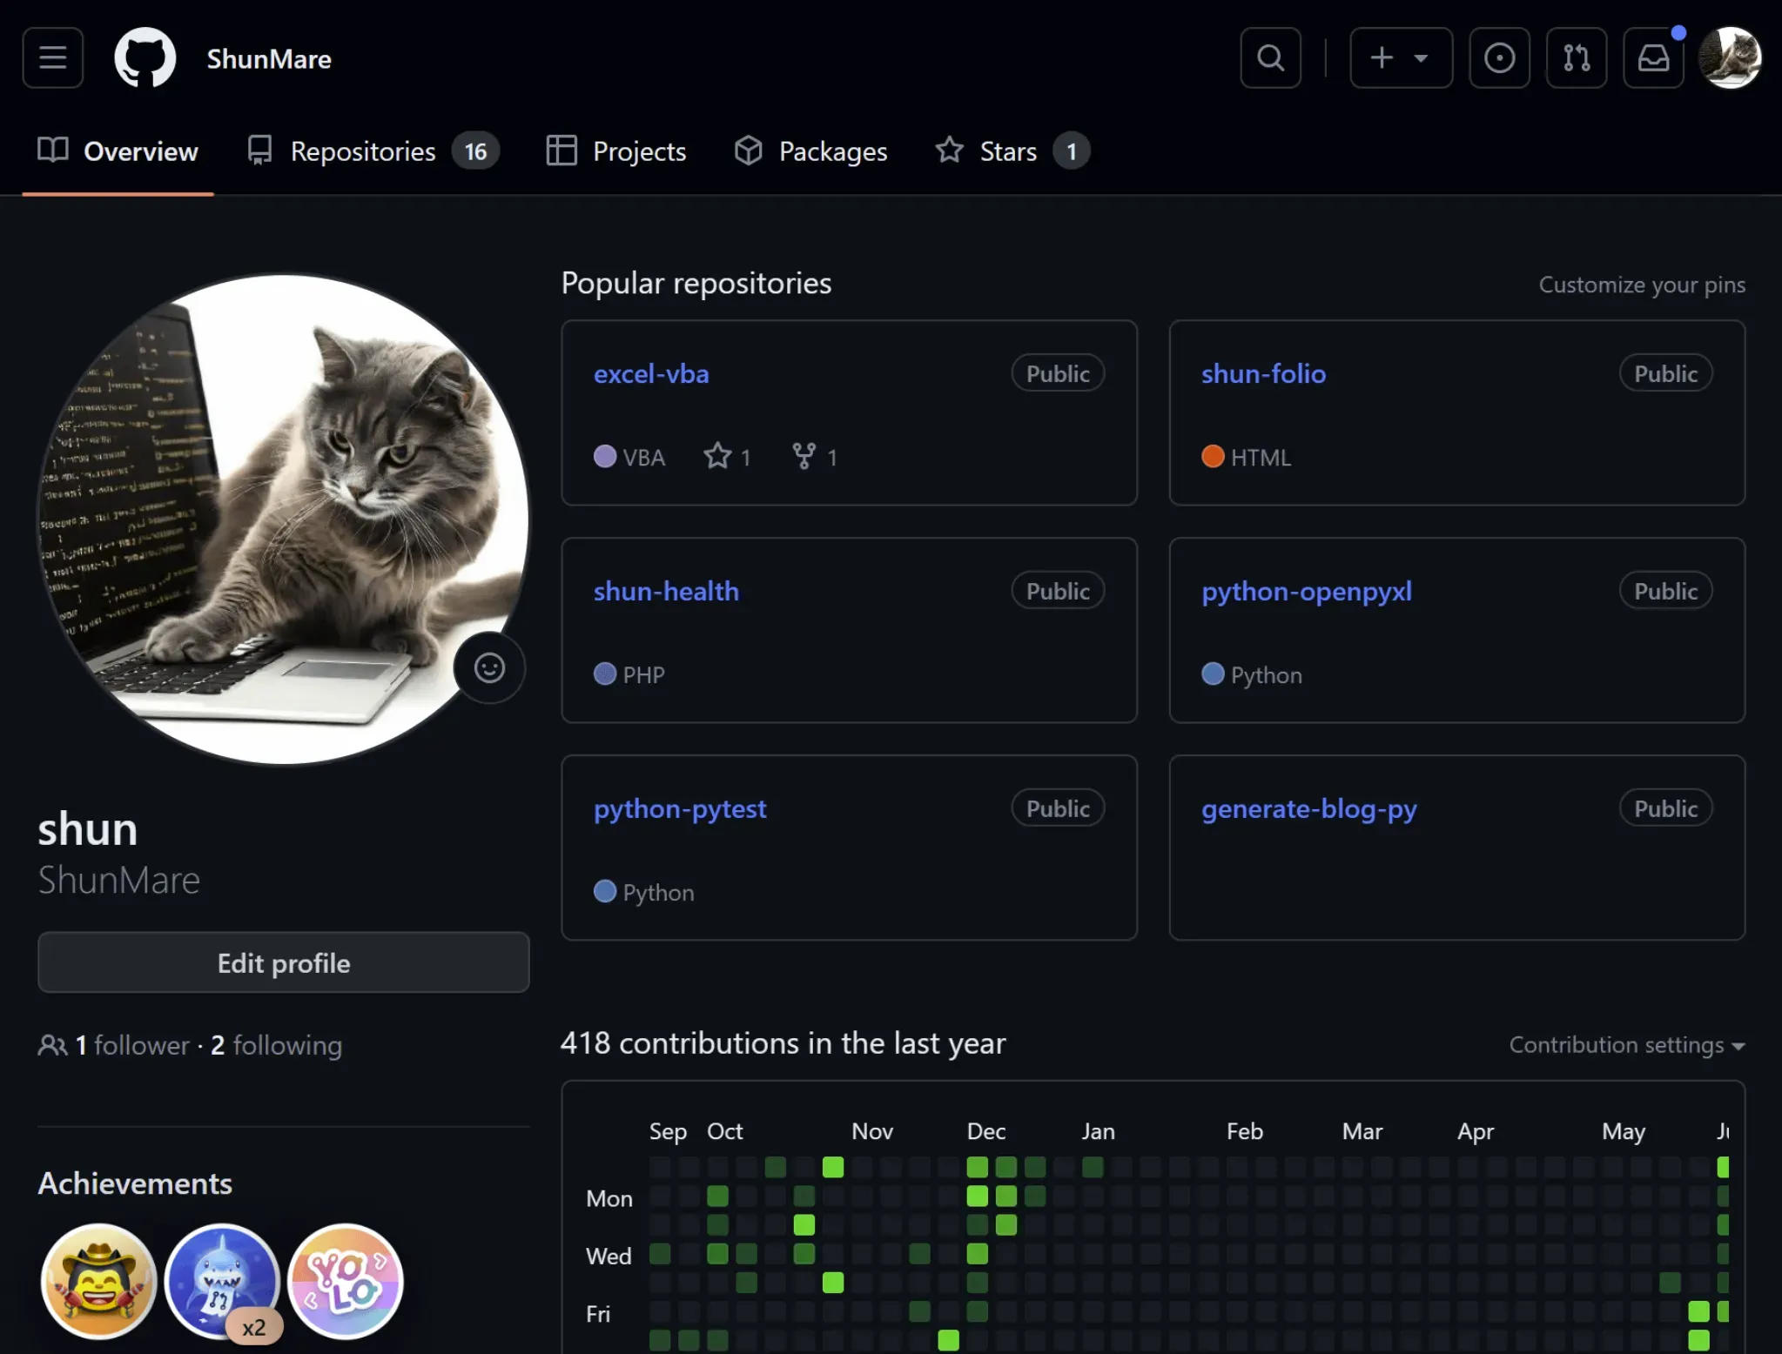Open user menu via the top-right avatar
This screenshot has width=1782, height=1354.
tap(1730, 58)
